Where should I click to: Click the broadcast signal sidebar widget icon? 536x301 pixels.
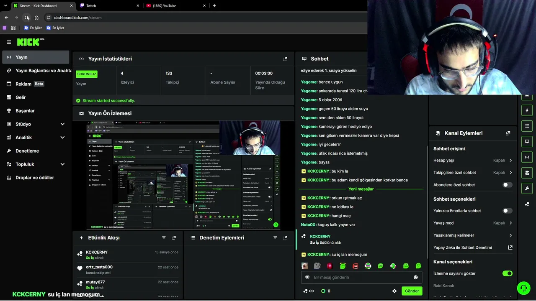point(527,157)
